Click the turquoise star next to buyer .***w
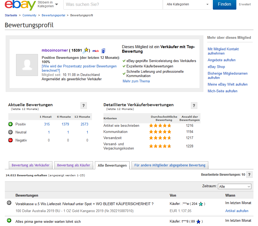 (201, 204)
